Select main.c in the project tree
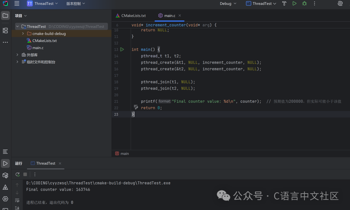The width and height of the screenshot is (350, 210). tap(38, 48)
